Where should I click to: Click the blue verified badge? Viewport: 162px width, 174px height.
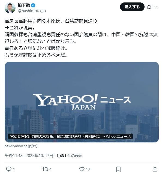point(33,5)
